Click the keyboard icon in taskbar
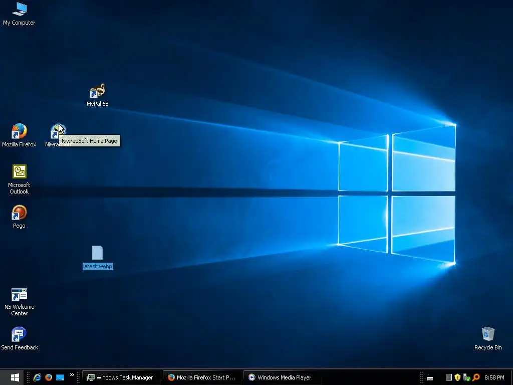The image size is (513, 385). 430,378
